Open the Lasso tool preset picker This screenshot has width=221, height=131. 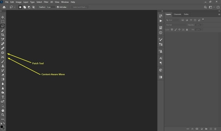(x=12, y=7)
